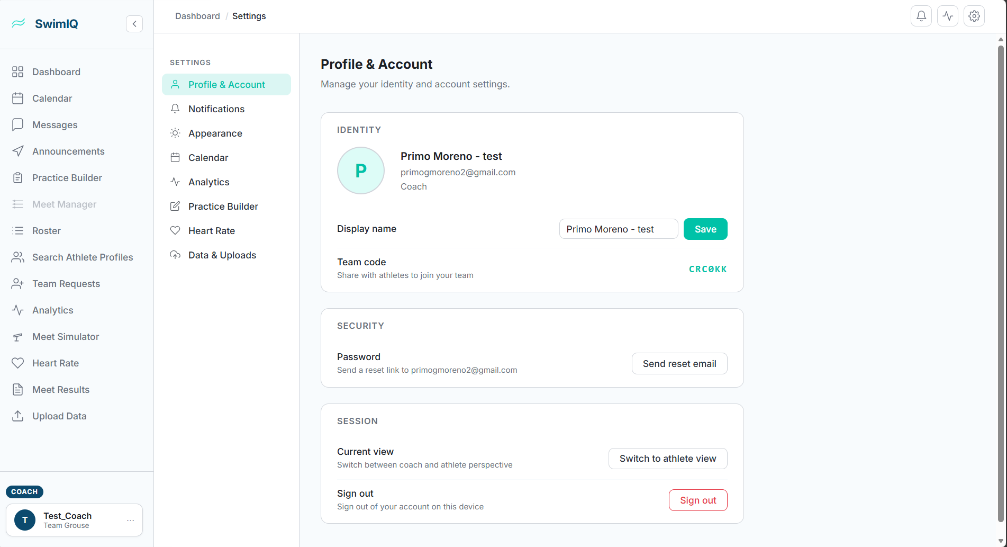Open the Test_Coach options menu
This screenshot has height=547, width=1007.
pyautogui.click(x=130, y=520)
